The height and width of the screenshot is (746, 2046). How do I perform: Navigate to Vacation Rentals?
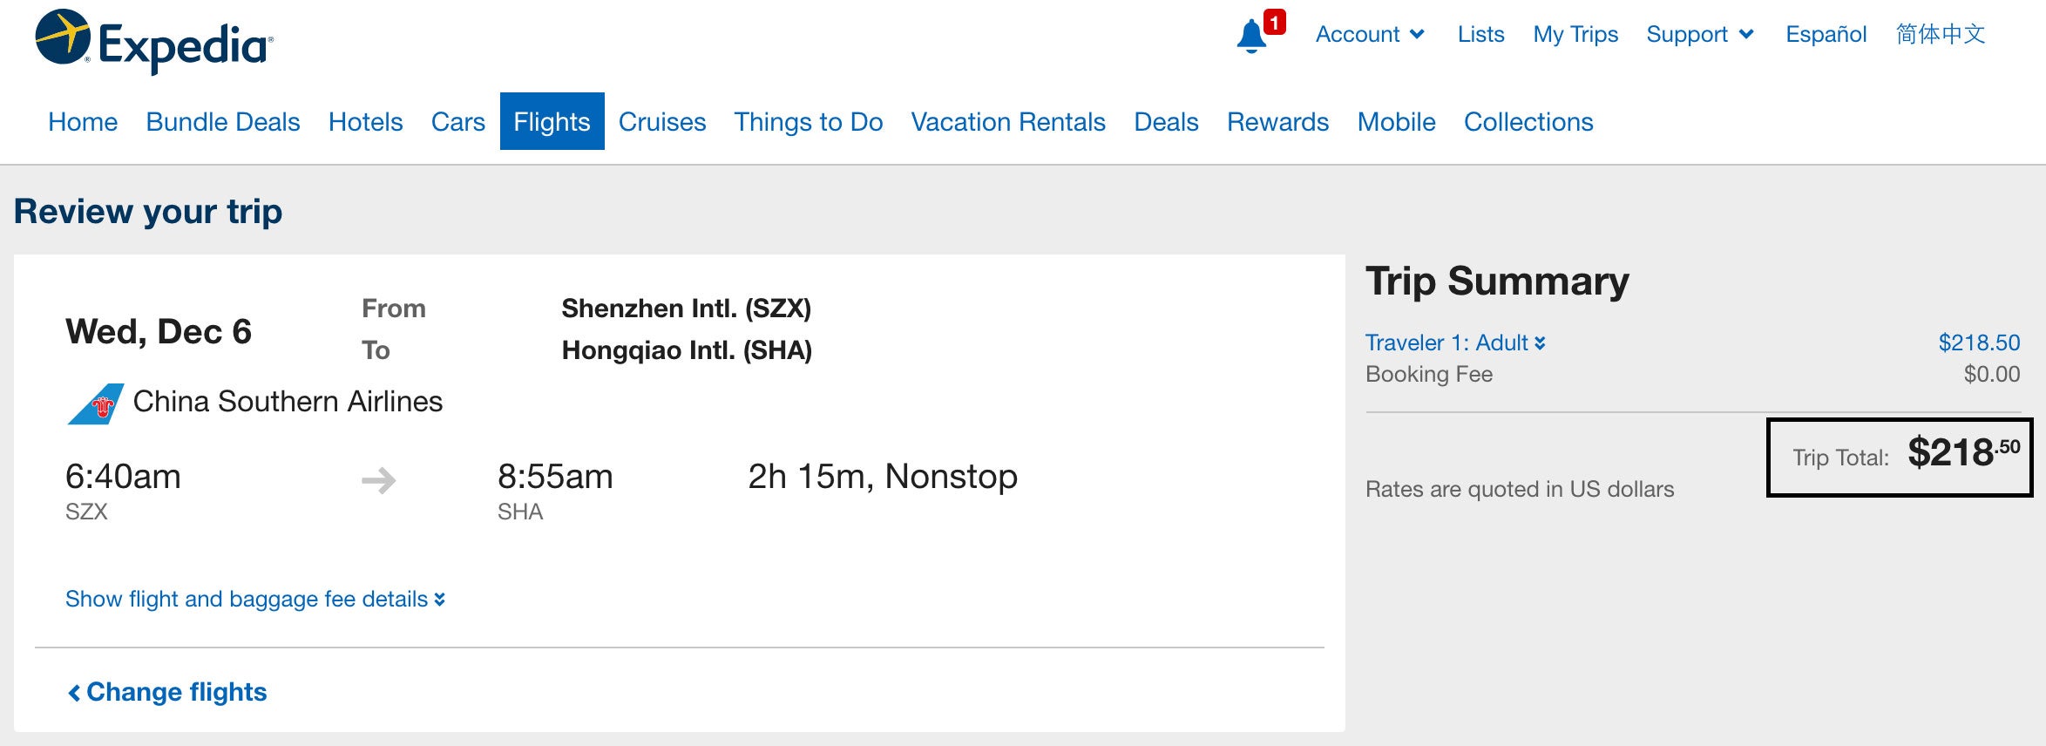1008,121
